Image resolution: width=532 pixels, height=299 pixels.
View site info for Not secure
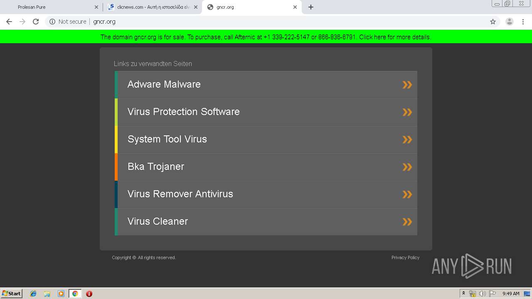click(68, 22)
